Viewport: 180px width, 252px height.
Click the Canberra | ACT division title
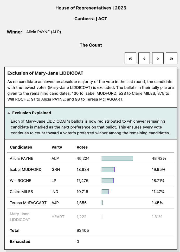tap(90, 18)
